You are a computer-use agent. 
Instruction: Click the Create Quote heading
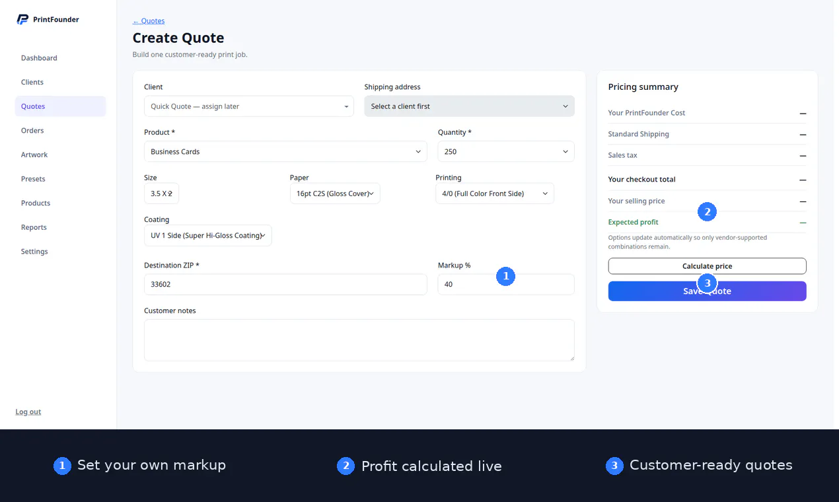click(x=178, y=38)
